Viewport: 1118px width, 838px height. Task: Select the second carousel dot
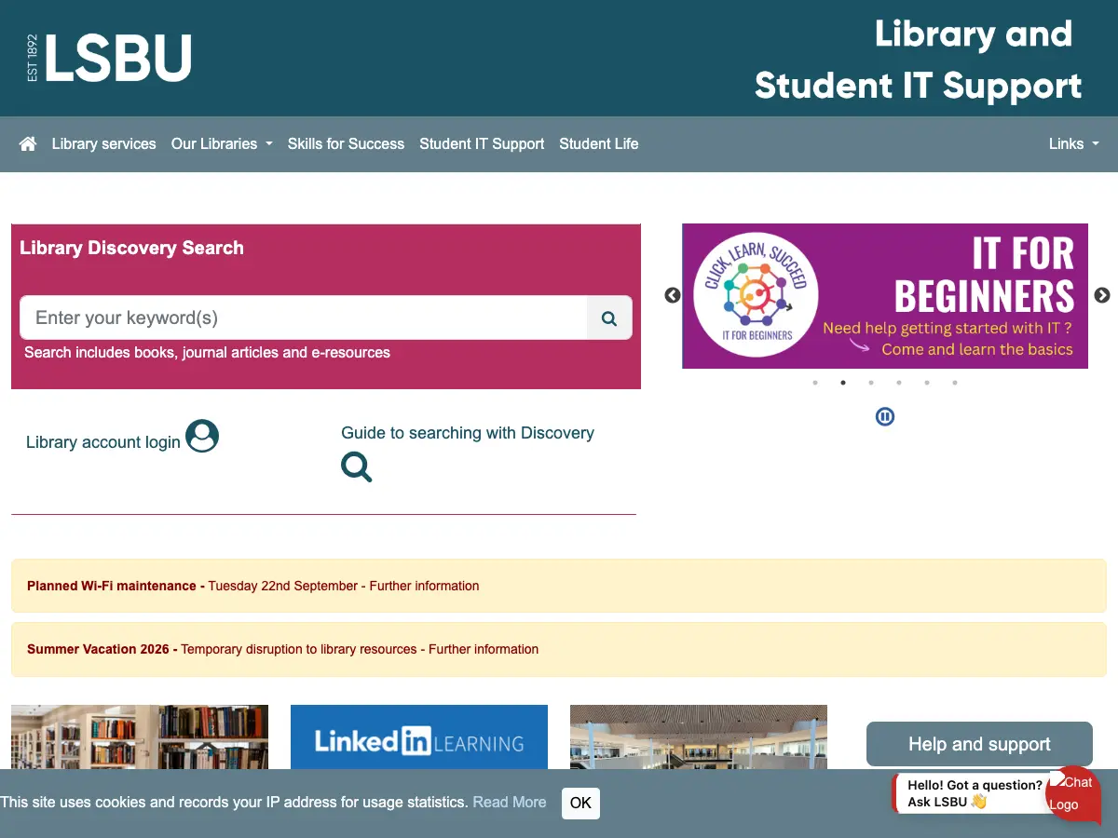coord(843,383)
